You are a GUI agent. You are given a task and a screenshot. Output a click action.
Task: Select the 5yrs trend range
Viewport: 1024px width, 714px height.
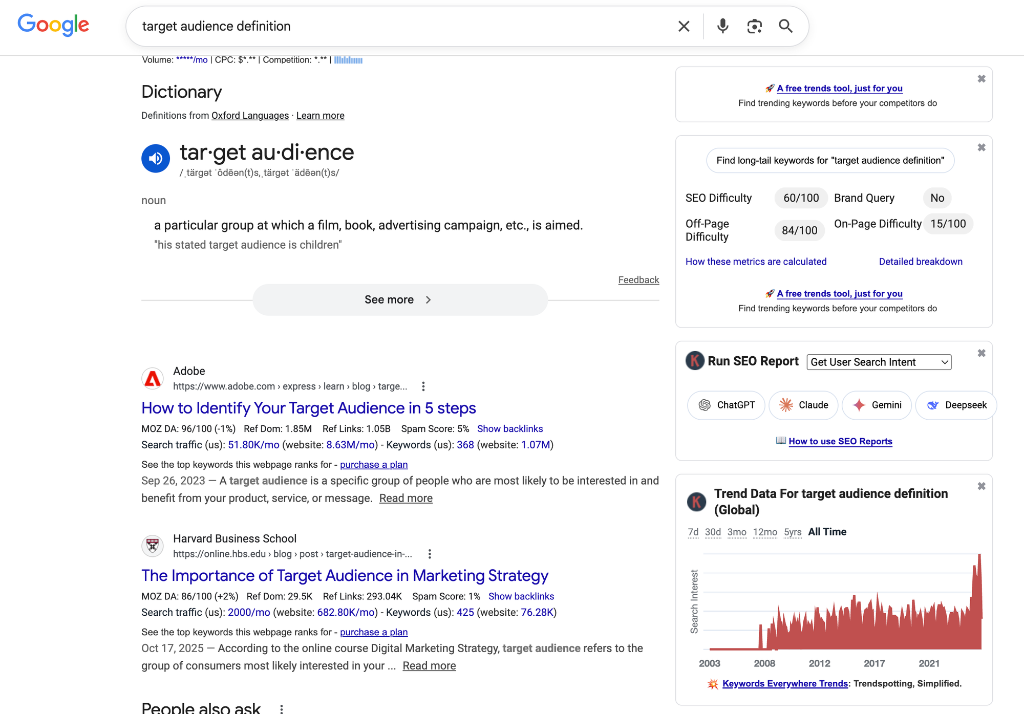point(793,532)
